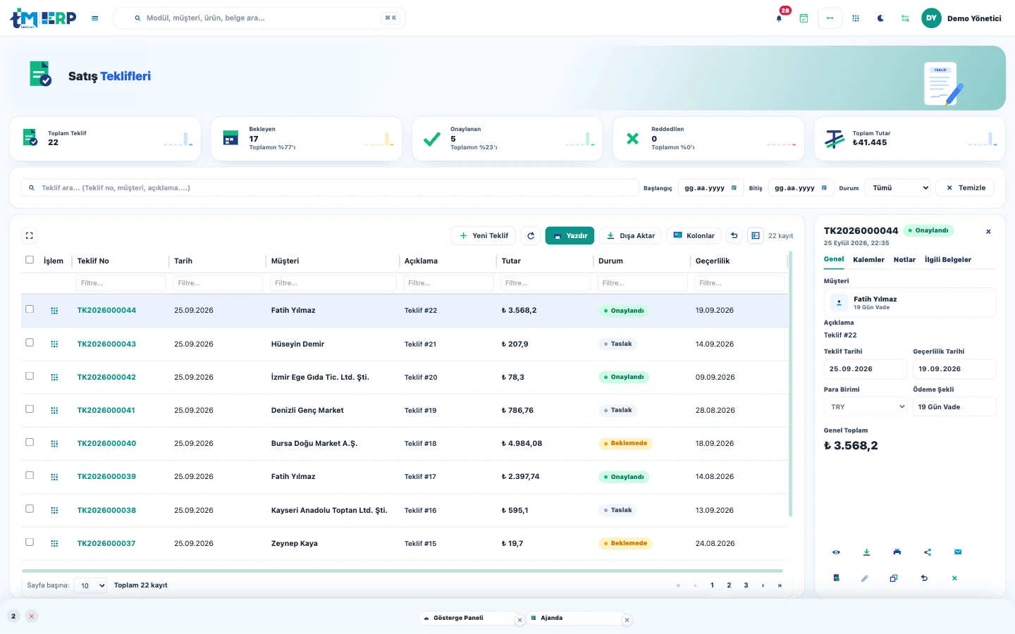The height and width of the screenshot is (634, 1015).
Task: Switch to the Kalemler tab
Action: [x=868, y=260]
